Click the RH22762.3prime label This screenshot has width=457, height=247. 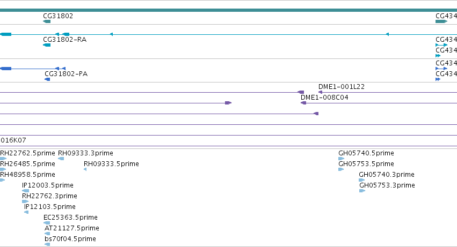tap(49, 196)
